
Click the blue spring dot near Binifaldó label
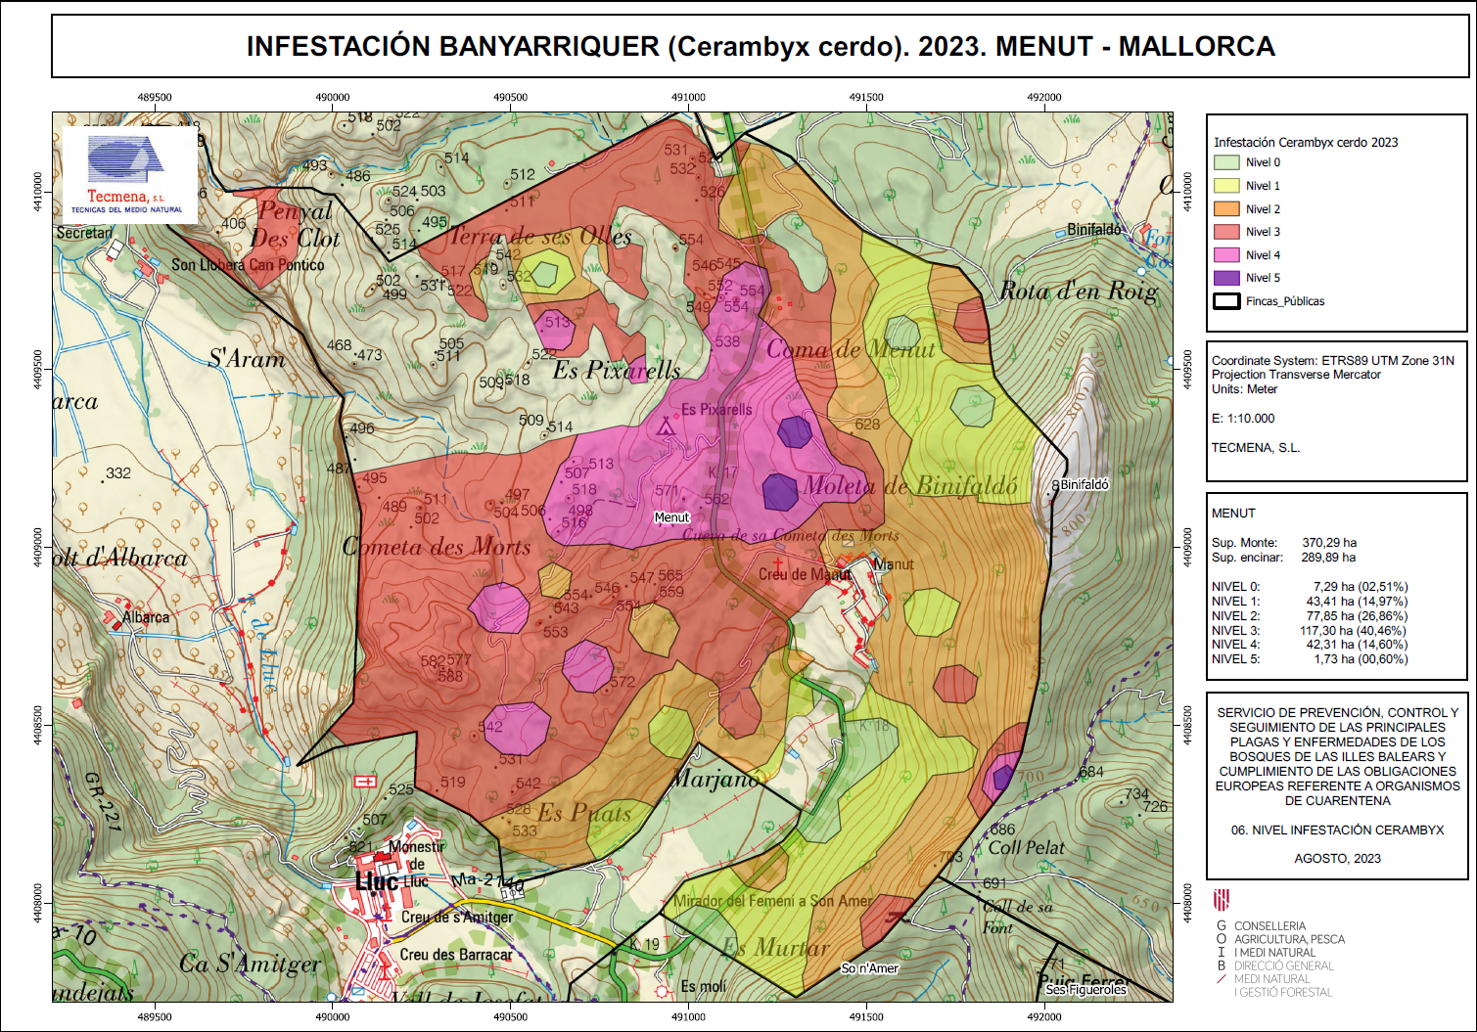1141,271
